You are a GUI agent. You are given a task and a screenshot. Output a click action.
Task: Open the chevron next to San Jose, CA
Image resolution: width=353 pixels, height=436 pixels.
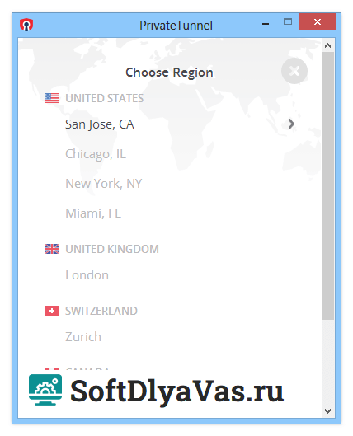pos(291,124)
